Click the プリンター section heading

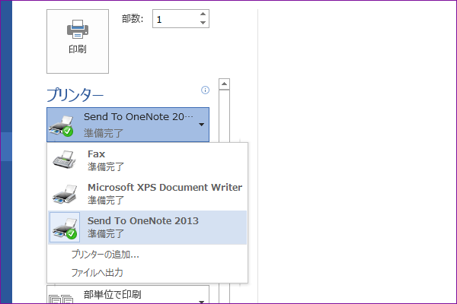[x=75, y=95]
